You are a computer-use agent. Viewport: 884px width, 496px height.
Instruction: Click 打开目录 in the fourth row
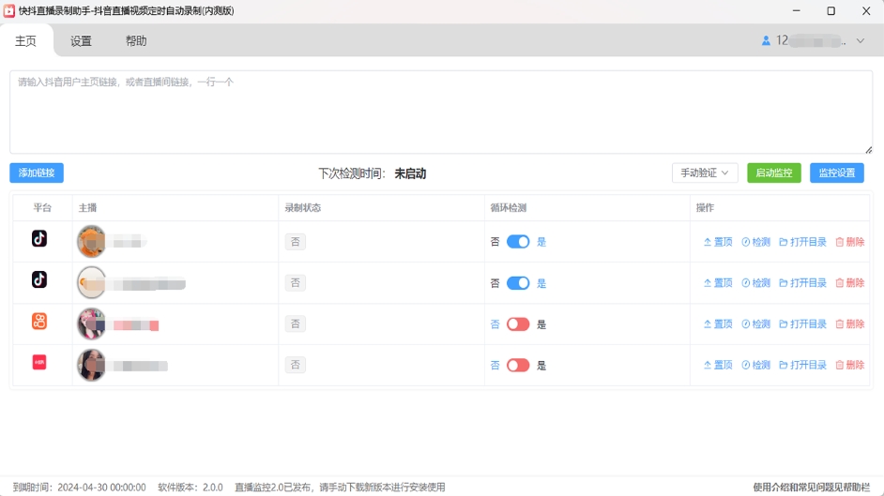click(x=802, y=365)
